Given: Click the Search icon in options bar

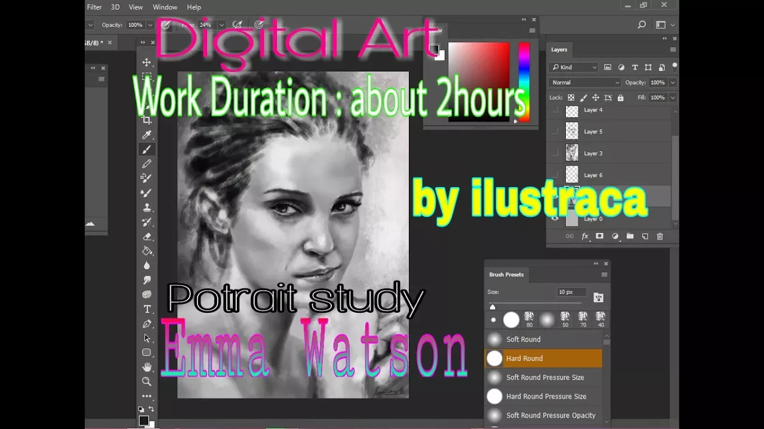Looking at the screenshot, I should point(642,25).
